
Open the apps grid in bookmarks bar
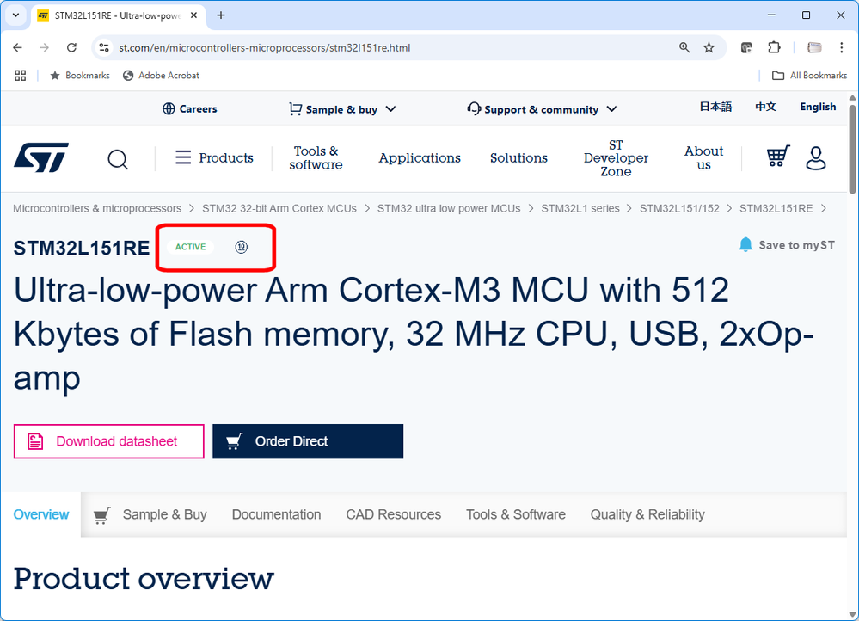click(21, 76)
